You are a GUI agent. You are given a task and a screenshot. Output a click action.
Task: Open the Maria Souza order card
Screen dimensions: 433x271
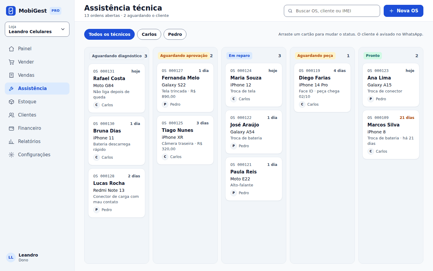coord(254,85)
